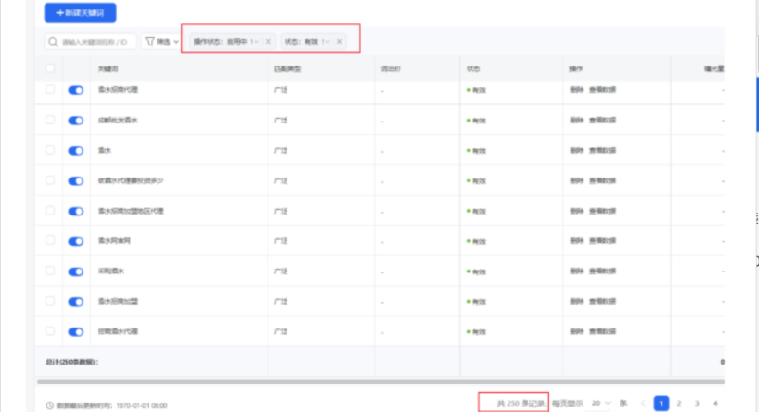Check the box for 采购酒水 row
The image size is (759, 412).
pyautogui.click(x=50, y=271)
